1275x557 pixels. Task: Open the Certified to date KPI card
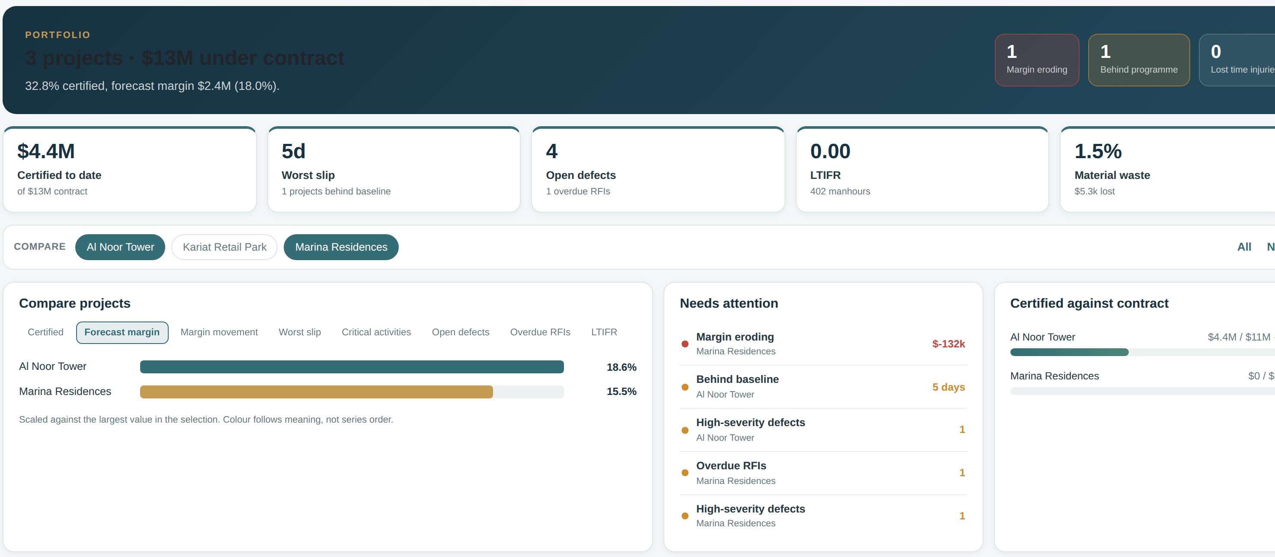[130, 170]
